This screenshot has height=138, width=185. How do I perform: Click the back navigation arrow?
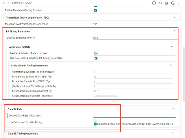[3, 3]
